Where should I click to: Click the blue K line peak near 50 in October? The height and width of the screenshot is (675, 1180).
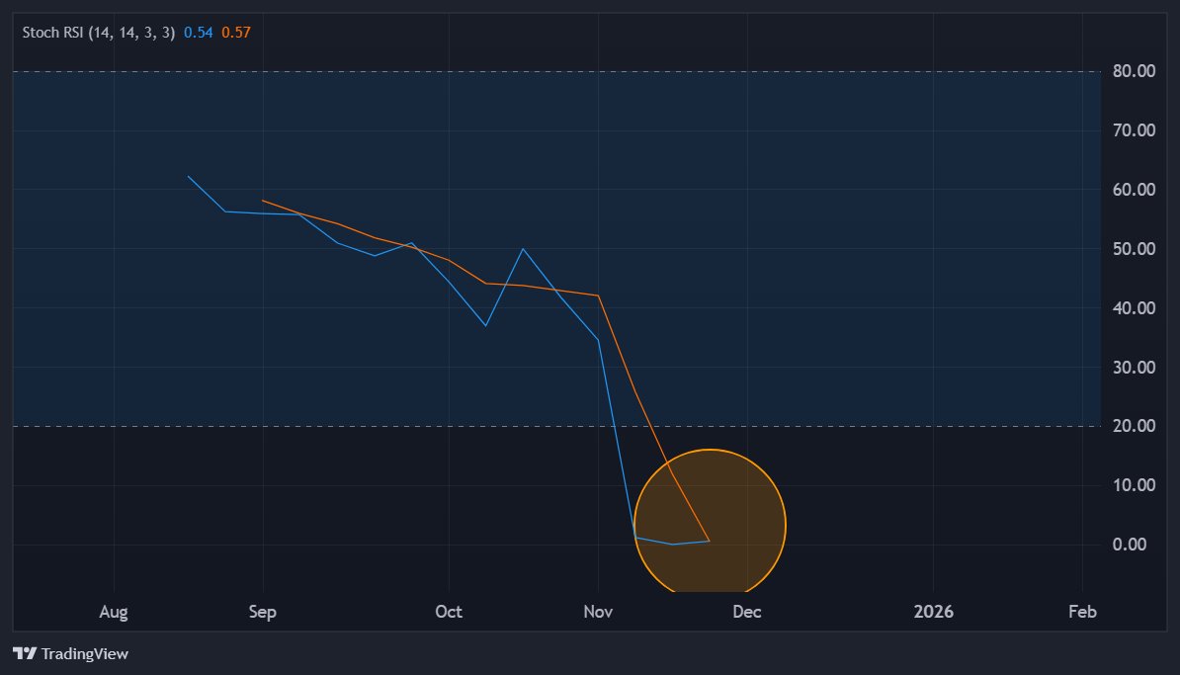coord(523,249)
